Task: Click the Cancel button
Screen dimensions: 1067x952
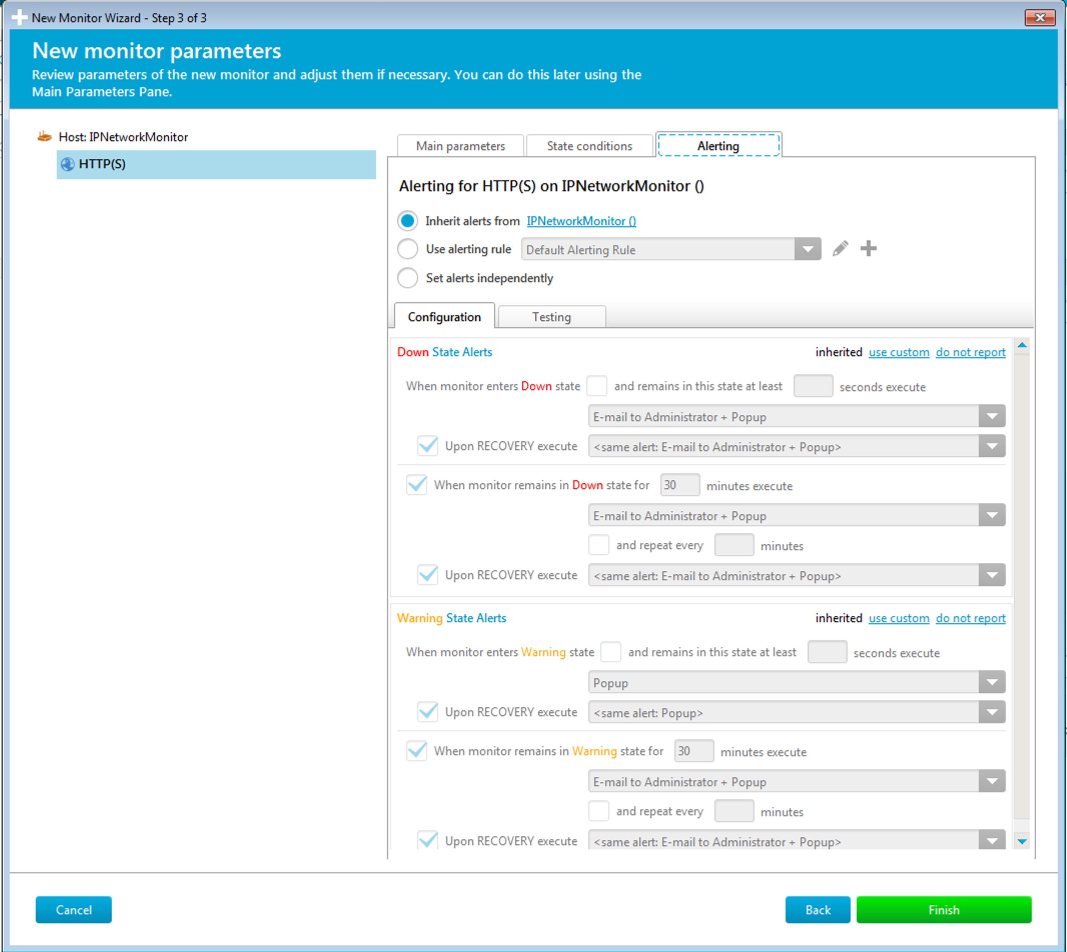Action: (73, 909)
